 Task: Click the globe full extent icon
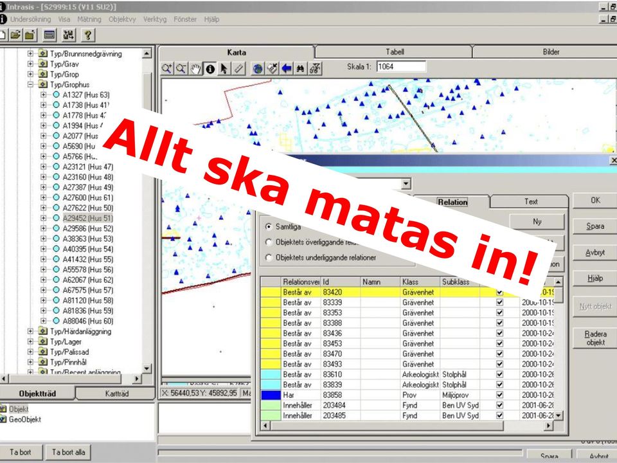(258, 69)
